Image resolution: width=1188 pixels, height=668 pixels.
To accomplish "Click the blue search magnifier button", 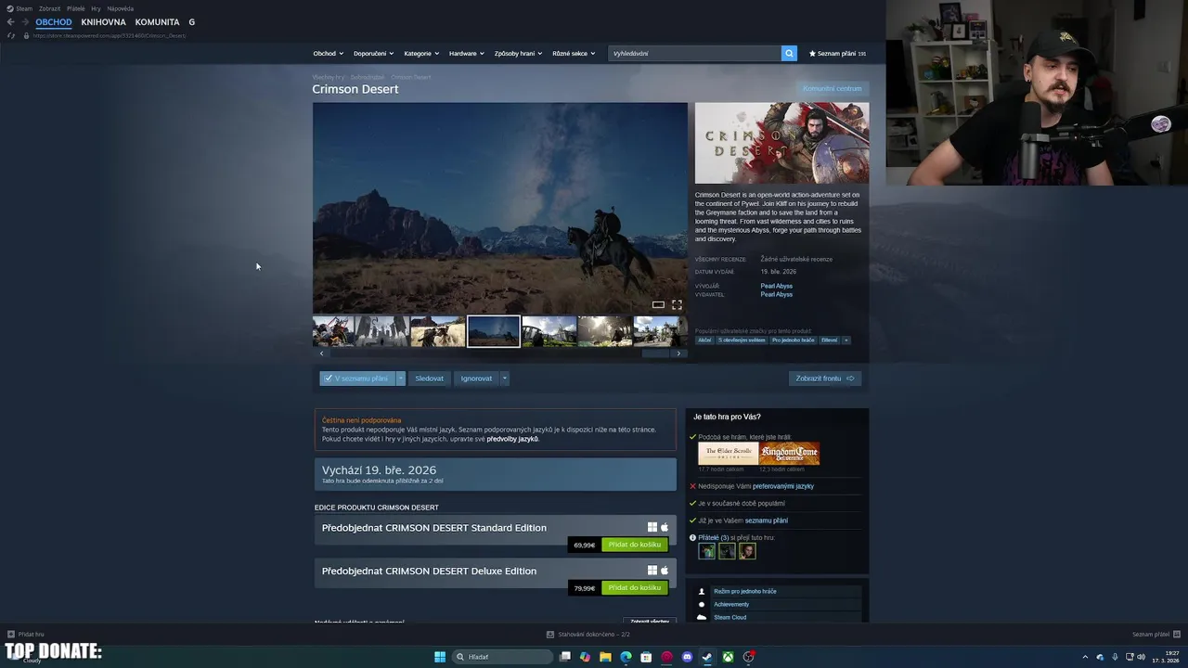I will (x=789, y=54).
